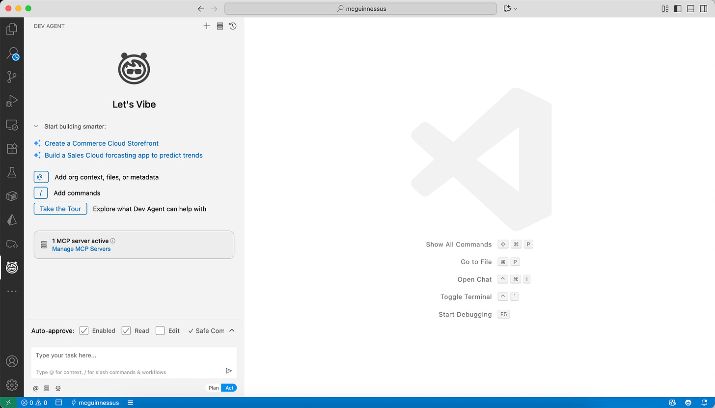Screen dimensions: 715x408
Task: Open remote window indicator in status bar
Action: tap(8, 403)
